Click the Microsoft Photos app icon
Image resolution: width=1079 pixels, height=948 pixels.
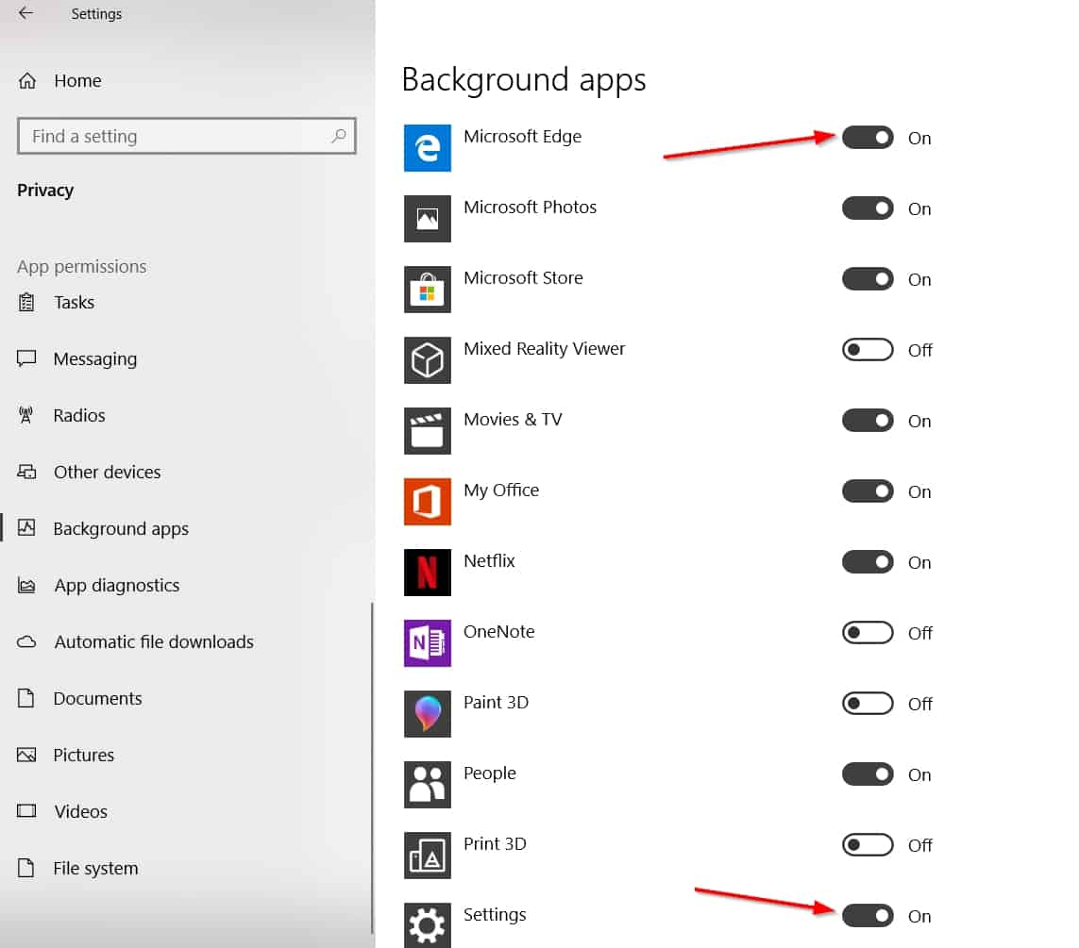(x=428, y=219)
